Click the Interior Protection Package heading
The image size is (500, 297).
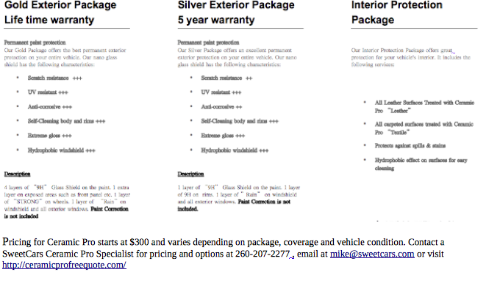pyautogui.click(x=396, y=12)
